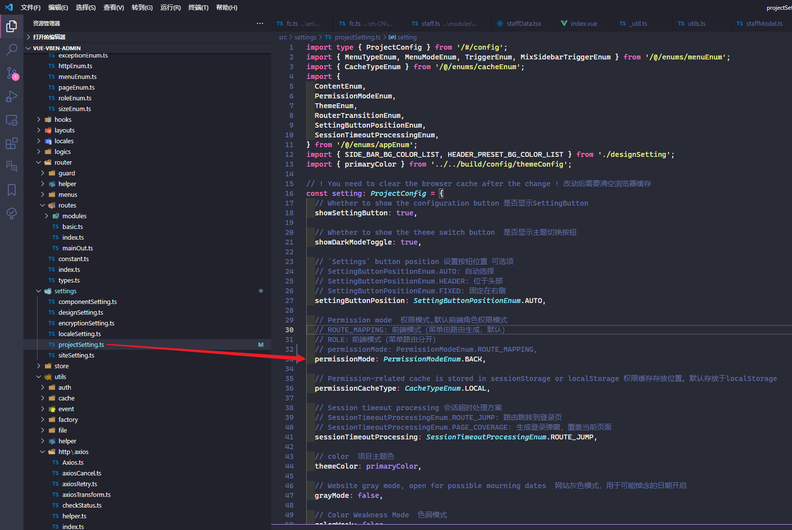Image resolution: width=792 pixels, height=530 pixels.
Task: Open checkStatus.ts in the file tree
Action: pyautogui.click(x=147, y=505)
